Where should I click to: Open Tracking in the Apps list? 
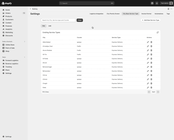(x=8, y=67)
